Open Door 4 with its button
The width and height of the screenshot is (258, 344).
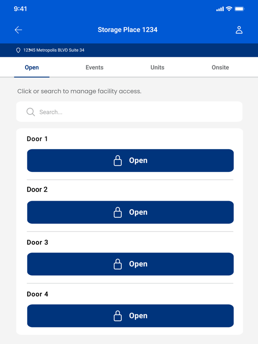130,316
